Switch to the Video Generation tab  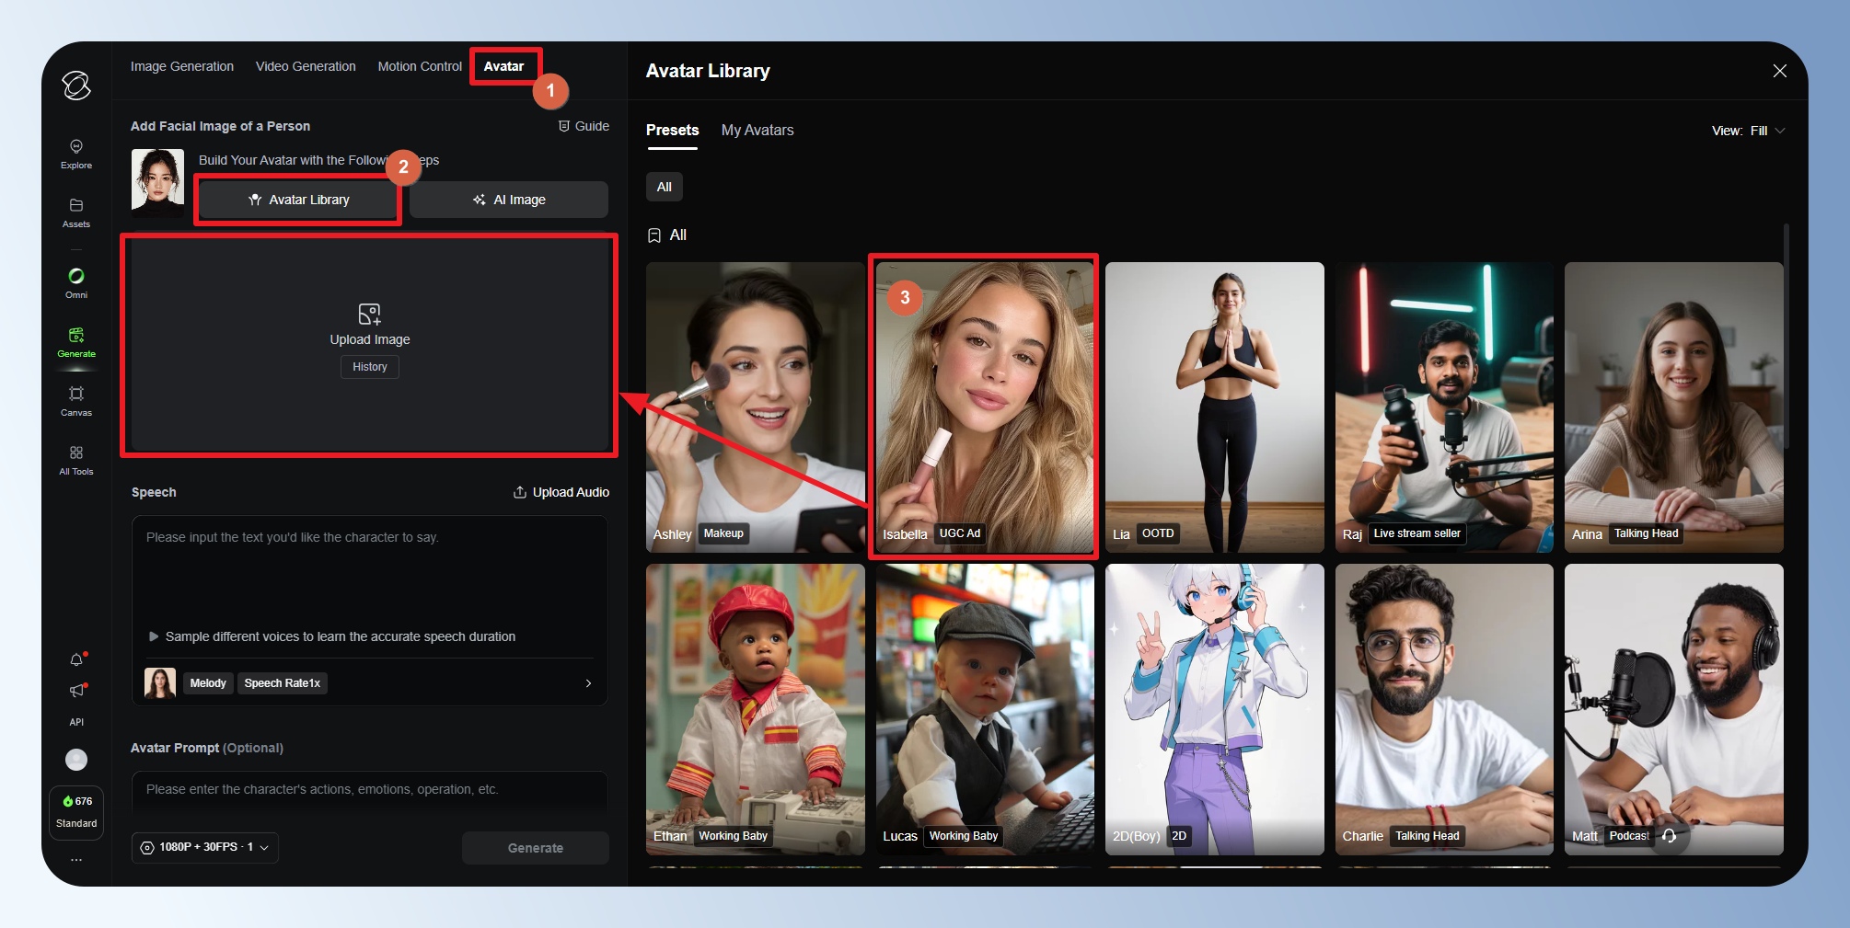click(306, 66)
